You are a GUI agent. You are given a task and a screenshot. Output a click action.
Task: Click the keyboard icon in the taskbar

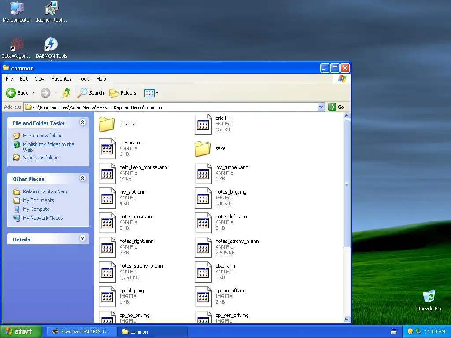[x=394, y=332]
